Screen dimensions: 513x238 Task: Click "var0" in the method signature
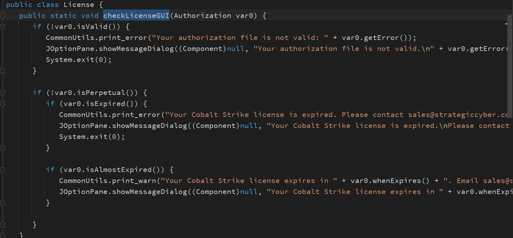pyautogui.click(x=245, y=16)
